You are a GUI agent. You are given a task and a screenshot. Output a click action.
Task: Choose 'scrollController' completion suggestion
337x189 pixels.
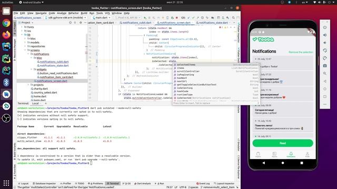coord(216,71)
